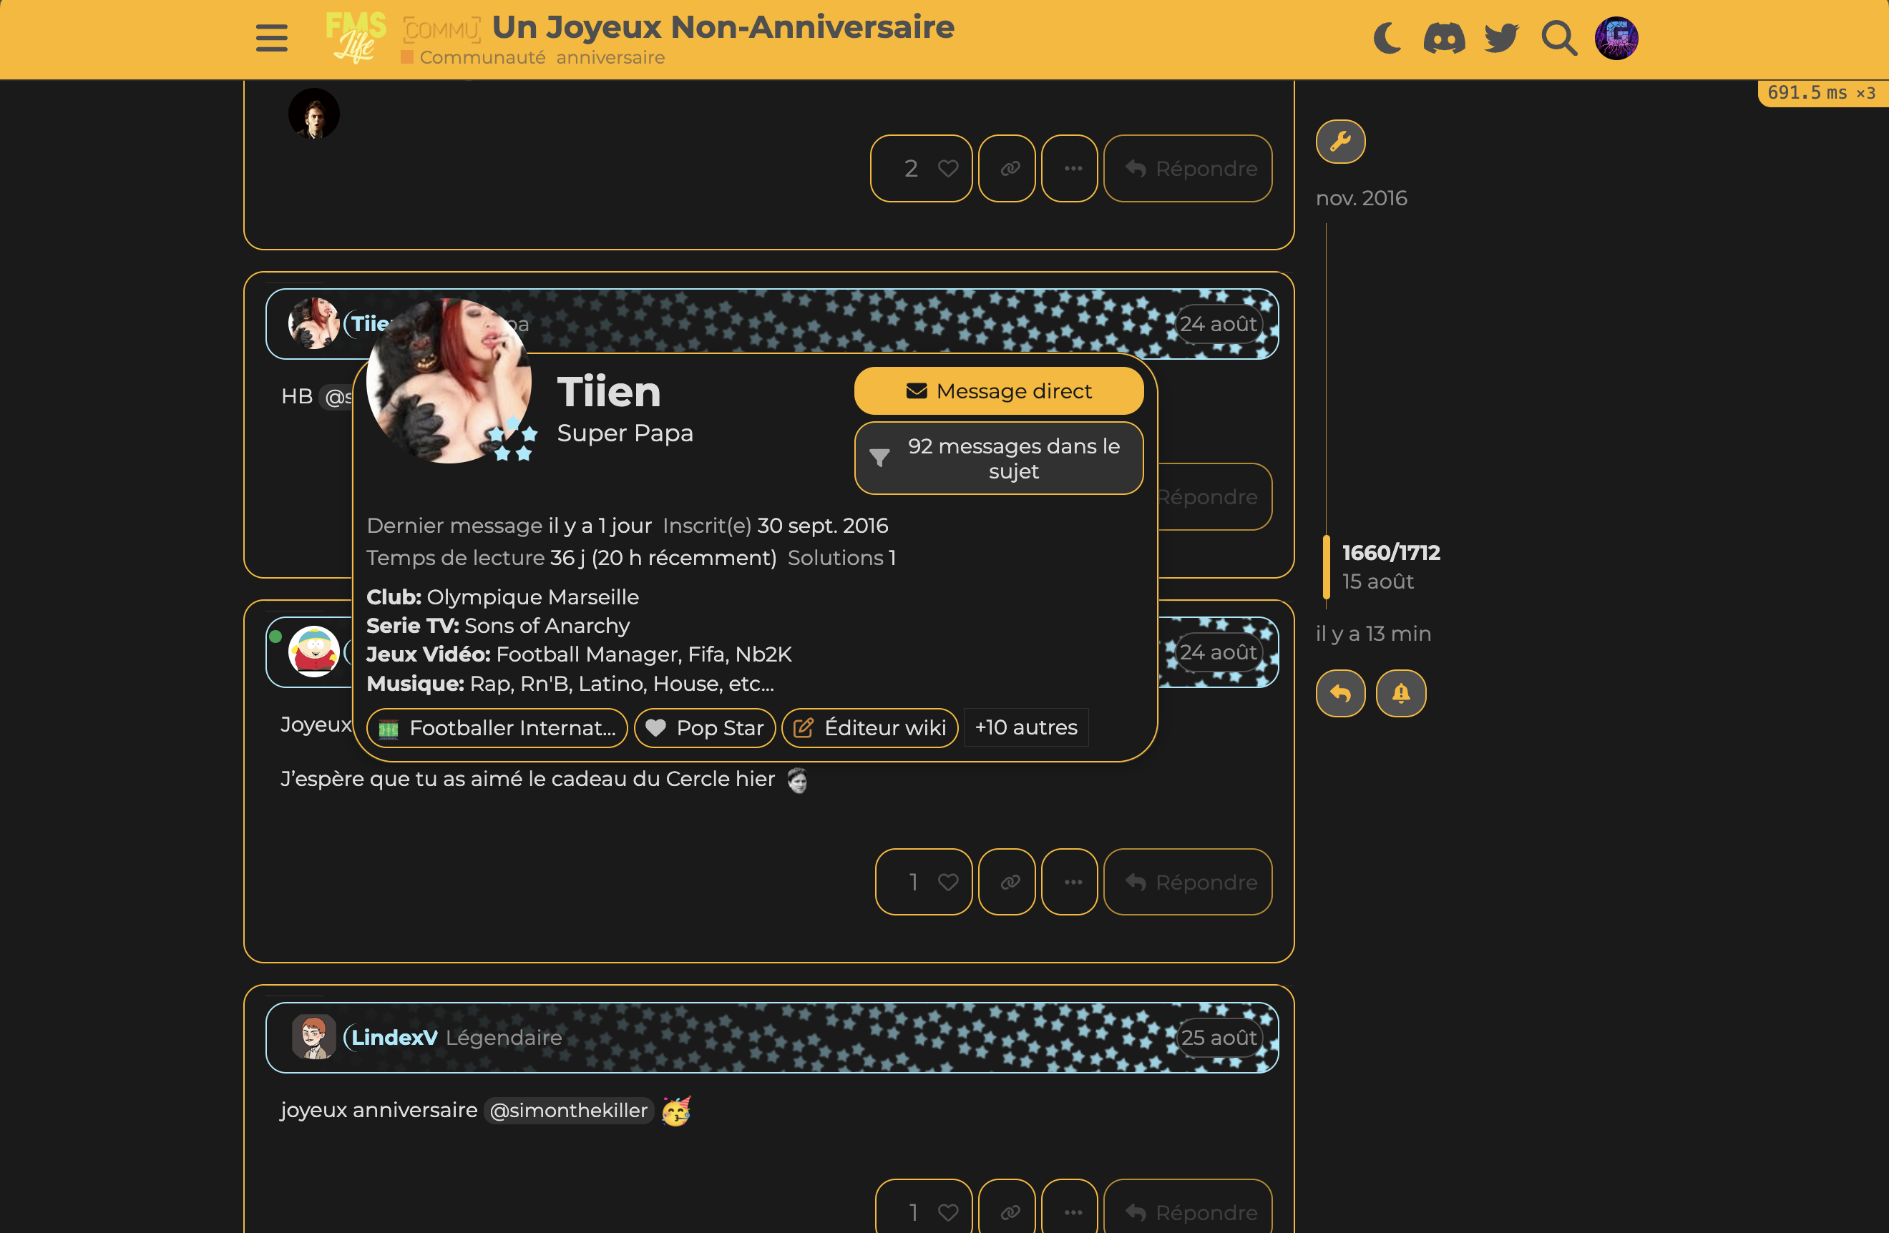Viewport: 1889px width, 1233px height.
Task: Open the Pop Star badge
Action: [705, 727]
